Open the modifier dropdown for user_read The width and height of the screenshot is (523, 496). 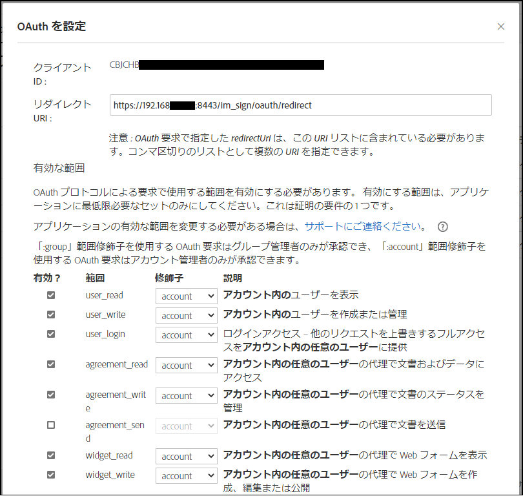pyautogui.click(x=186, y=296)
